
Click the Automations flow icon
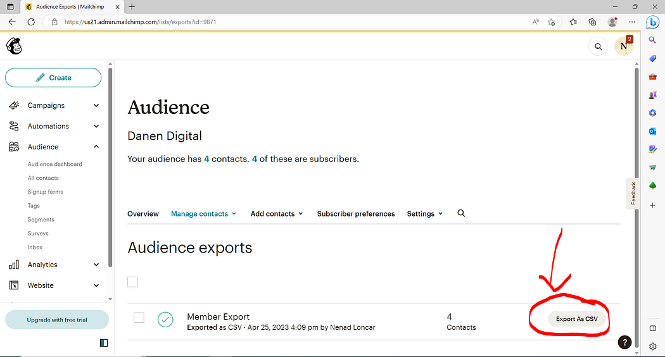(x=14, y=126)
